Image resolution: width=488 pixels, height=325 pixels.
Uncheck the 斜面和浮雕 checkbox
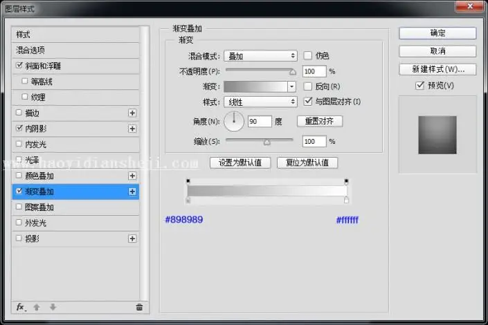click(19, 65)
